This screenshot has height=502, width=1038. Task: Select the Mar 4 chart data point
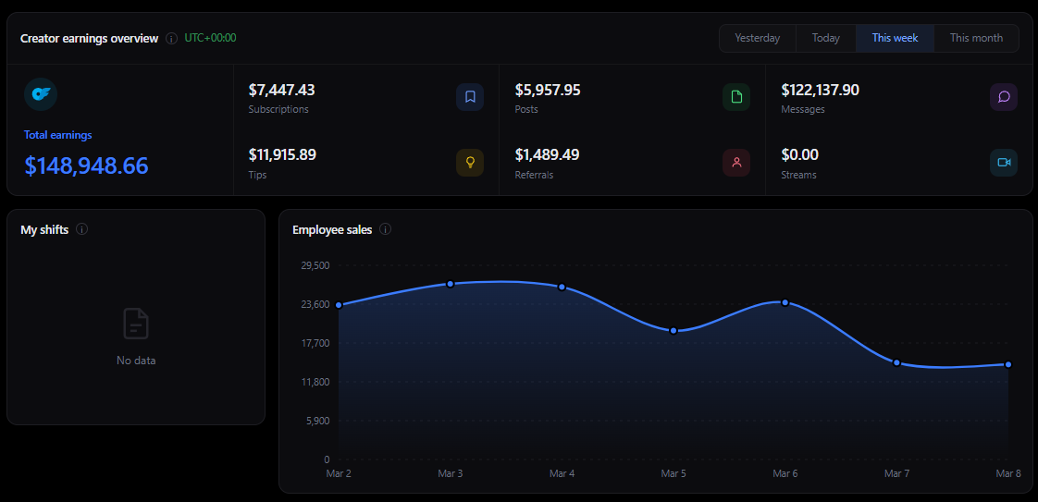click(562, 287)
